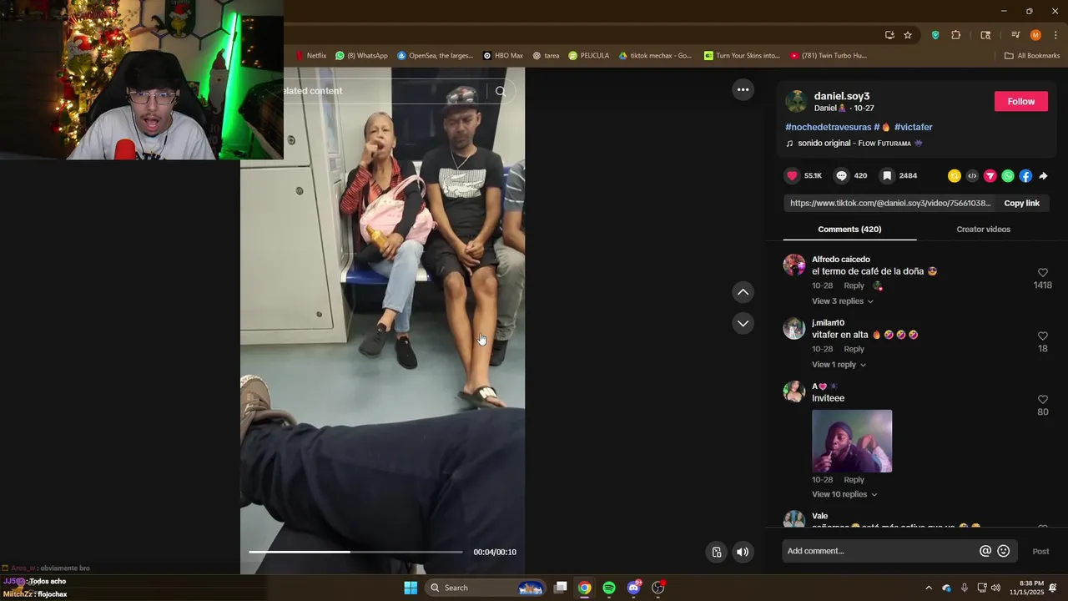This screenshot has height=601, width=1068.
Task: Open the Chrome extensions puzzle icon
Action: tap(956, 35)
